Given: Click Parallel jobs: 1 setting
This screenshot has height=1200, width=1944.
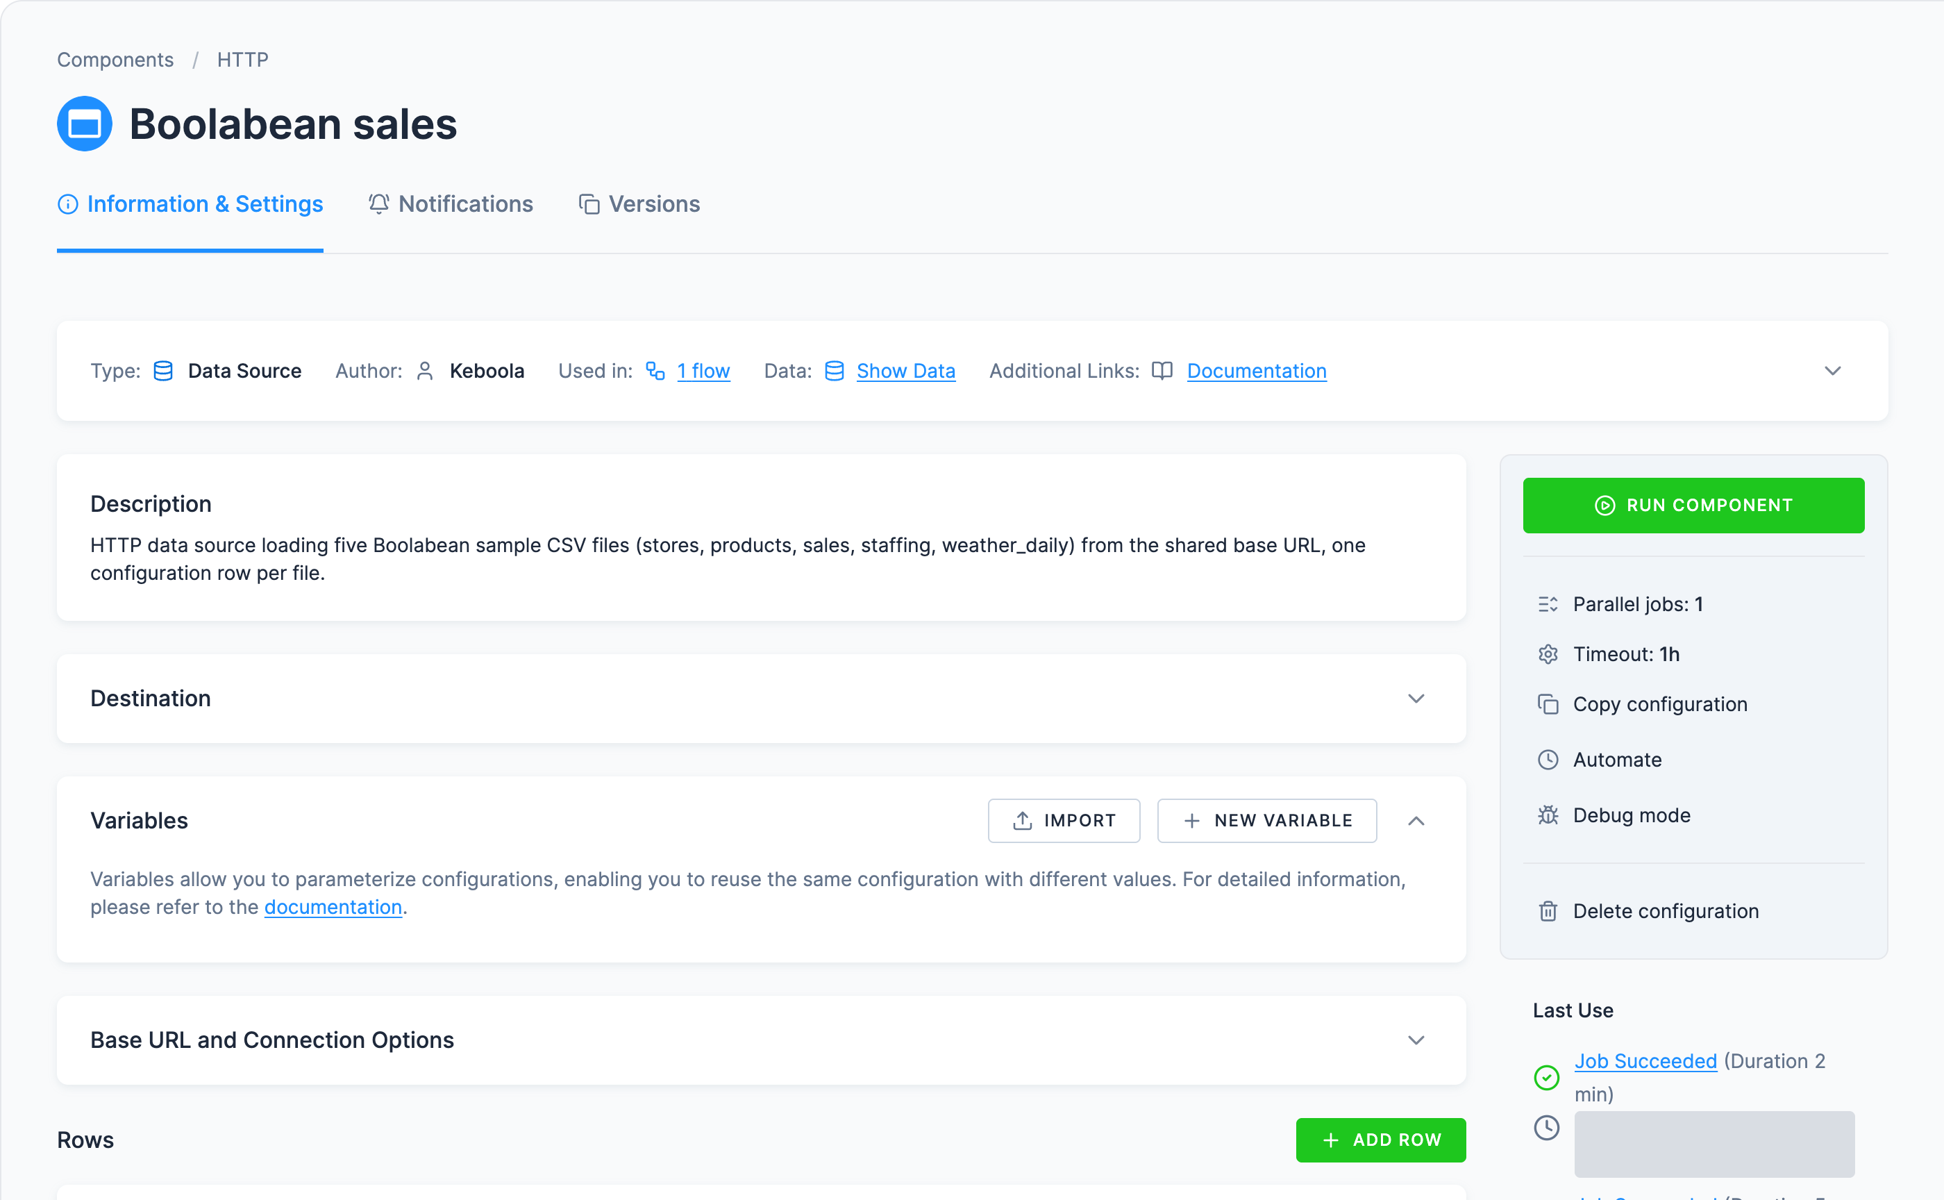Looking at the screenshot, I should 1638,605.
